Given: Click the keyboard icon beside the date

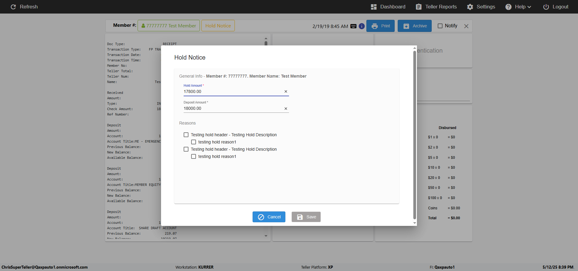Looking at the screenshot, I should (x=353, y=26).
